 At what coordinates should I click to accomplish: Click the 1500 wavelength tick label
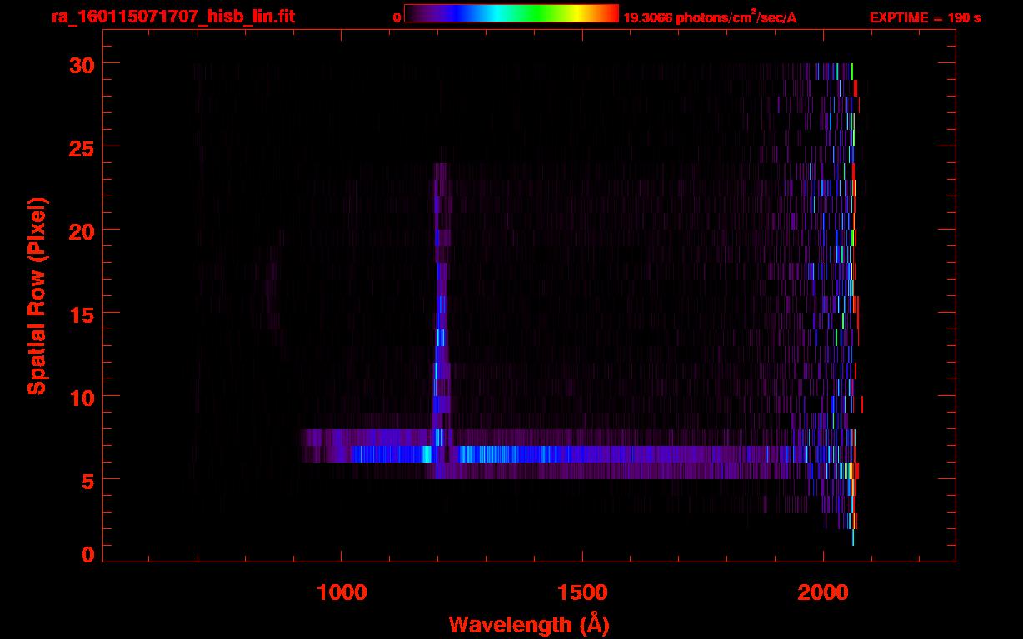point(582,592)
